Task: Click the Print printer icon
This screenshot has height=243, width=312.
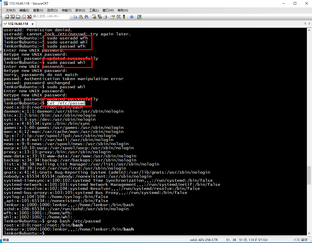Action: point(105,17)
